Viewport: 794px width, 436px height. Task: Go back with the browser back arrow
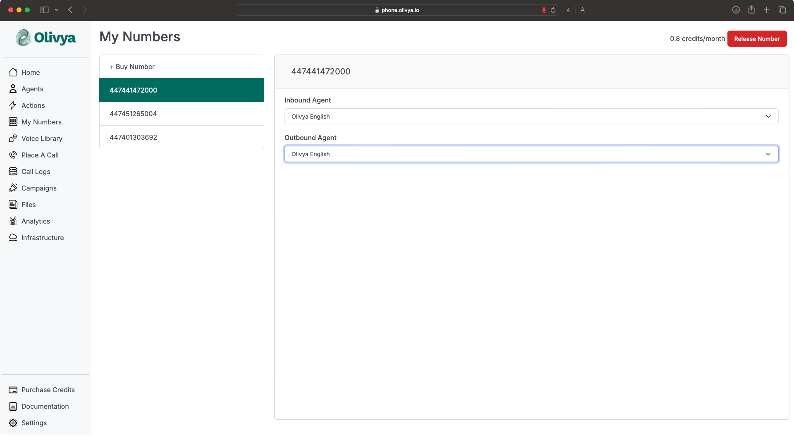coord(70,10)
